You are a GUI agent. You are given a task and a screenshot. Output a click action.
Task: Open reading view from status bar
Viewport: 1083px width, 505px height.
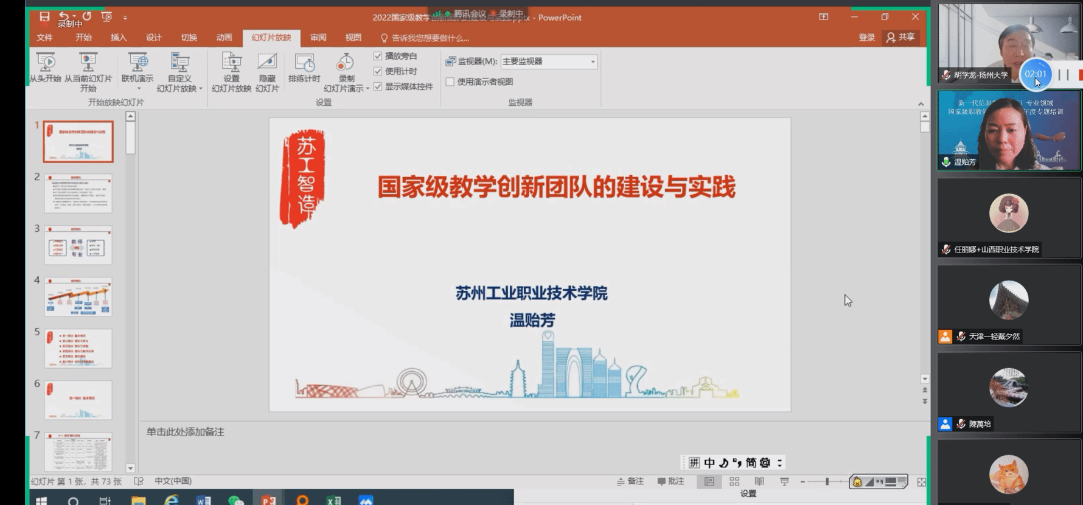click(x=759, y=482)
